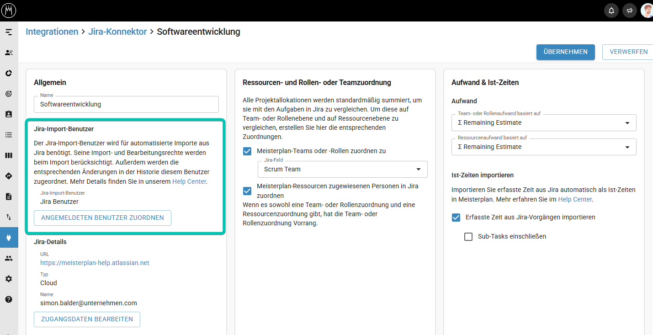The height and width of the screenshot is (335, 653).
Task: Click the Jira Benutzer value text
Action: [59, 202]
